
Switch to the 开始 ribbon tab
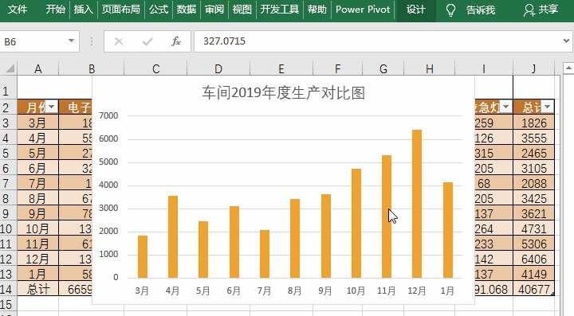coord(55,9)
